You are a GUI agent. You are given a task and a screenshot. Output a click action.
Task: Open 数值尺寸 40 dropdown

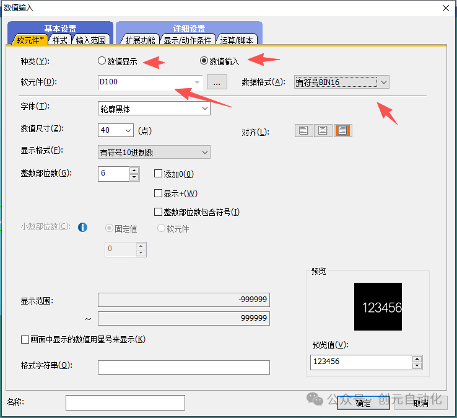pos(128,130)
